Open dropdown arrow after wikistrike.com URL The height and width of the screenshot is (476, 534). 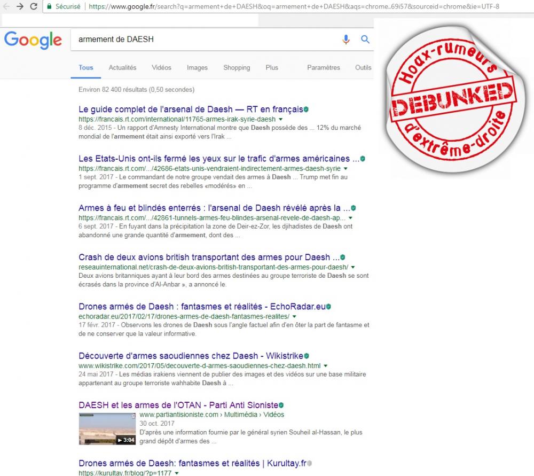pos(326,366)
